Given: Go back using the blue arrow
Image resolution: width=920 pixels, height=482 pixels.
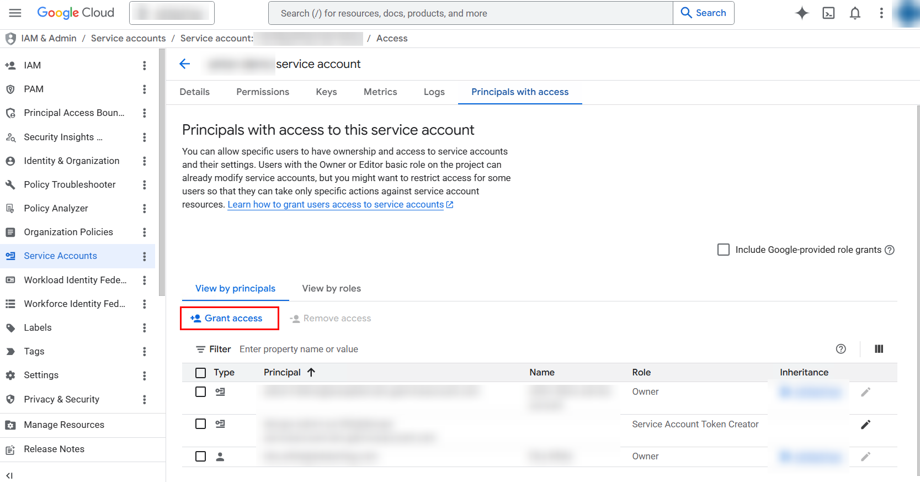Looking at the screenshot, I should coord(185,64).
